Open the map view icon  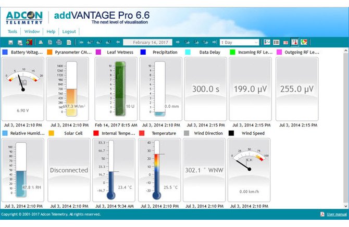point(304,42)
